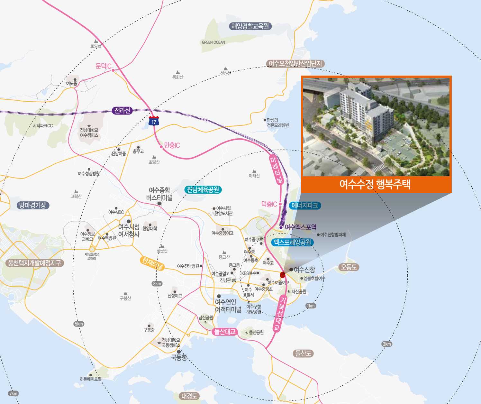The image size is (481, 404).
Task: Click the pink 마래터널 tunnel label
Action: coord(276,170)
